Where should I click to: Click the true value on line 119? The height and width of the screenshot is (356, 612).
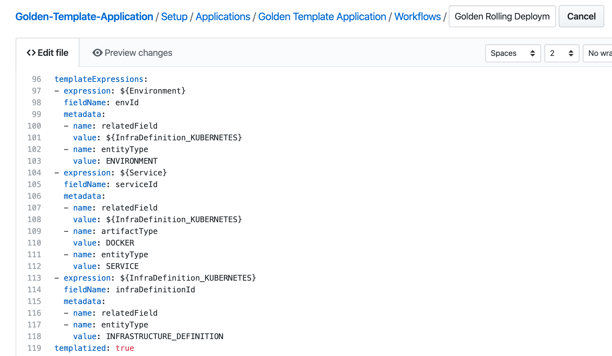coord(125,348)
